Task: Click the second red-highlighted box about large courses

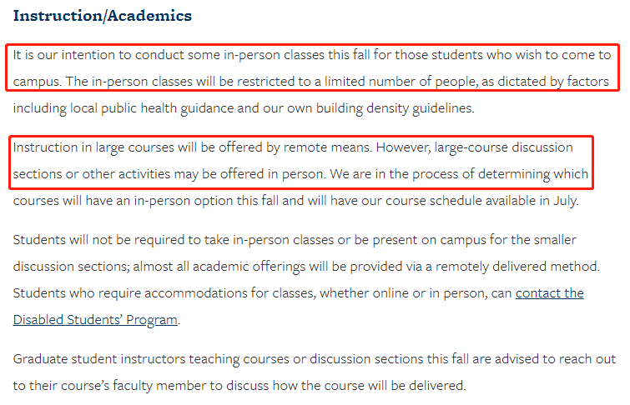Action: [x=301, y=162]
